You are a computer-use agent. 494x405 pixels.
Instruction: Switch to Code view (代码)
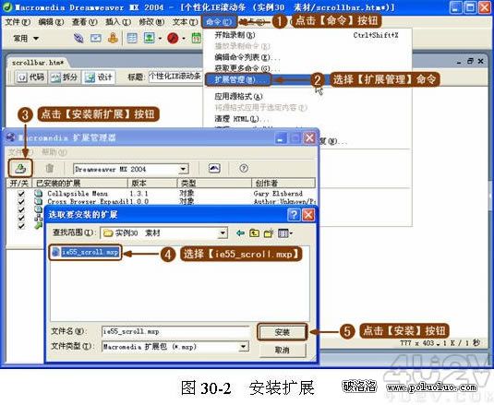(x=30, y=77)
